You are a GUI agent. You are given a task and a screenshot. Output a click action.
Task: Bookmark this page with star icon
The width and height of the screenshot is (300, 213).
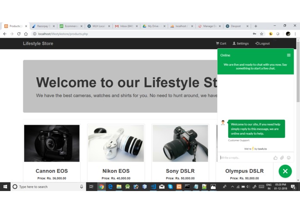(262, 34)
